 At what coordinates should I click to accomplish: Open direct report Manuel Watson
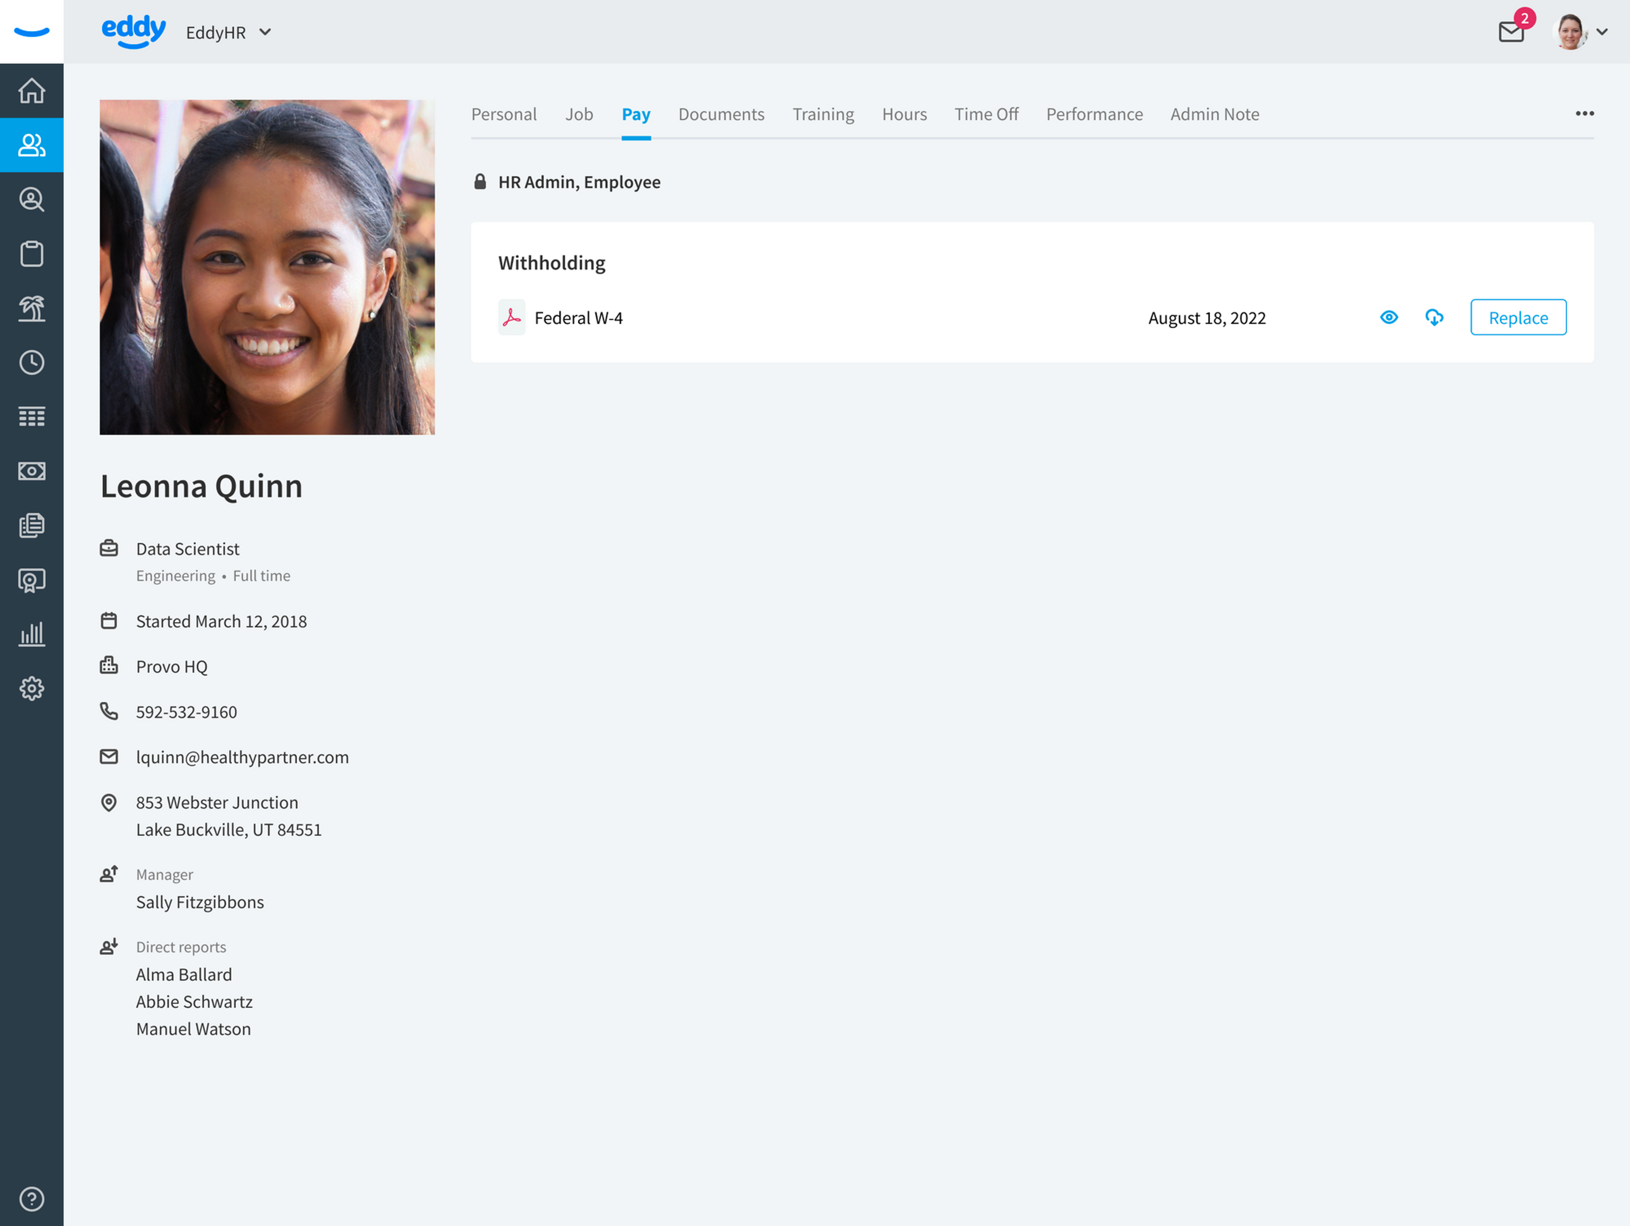pos(193,1029)
